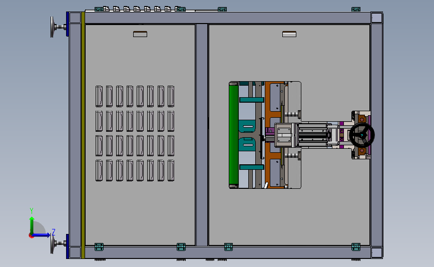The image size is (434, 267).
Task: Pick the lower coil spring beside the orange plate
Action: [x=291, y=156]
